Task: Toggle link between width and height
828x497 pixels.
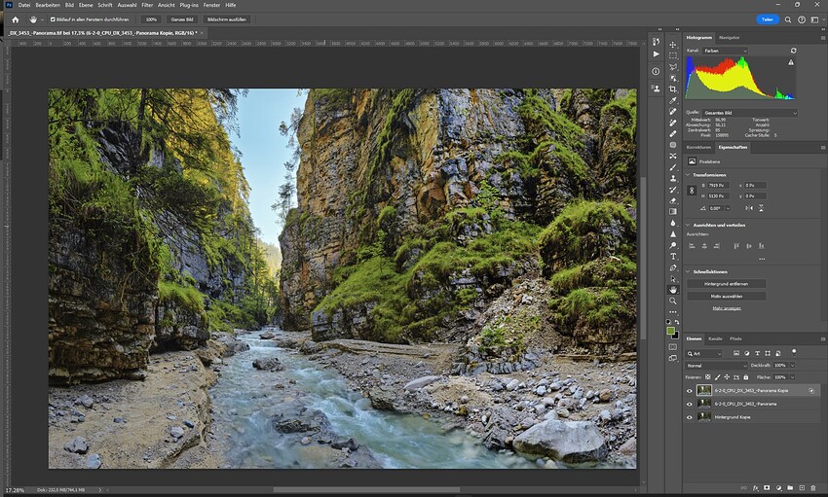Action: click(x=692, y=191)
